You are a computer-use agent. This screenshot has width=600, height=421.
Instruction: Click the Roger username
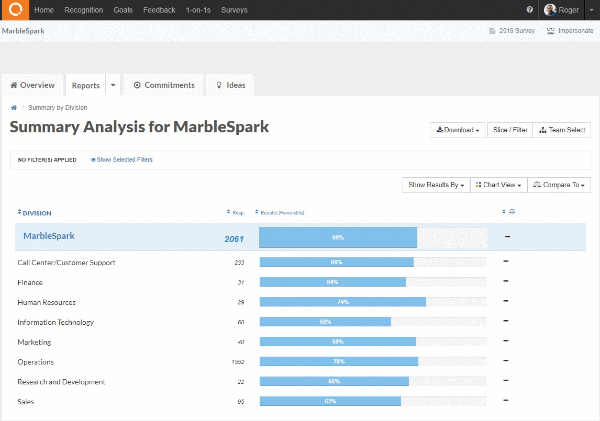(x=569, y=10)
